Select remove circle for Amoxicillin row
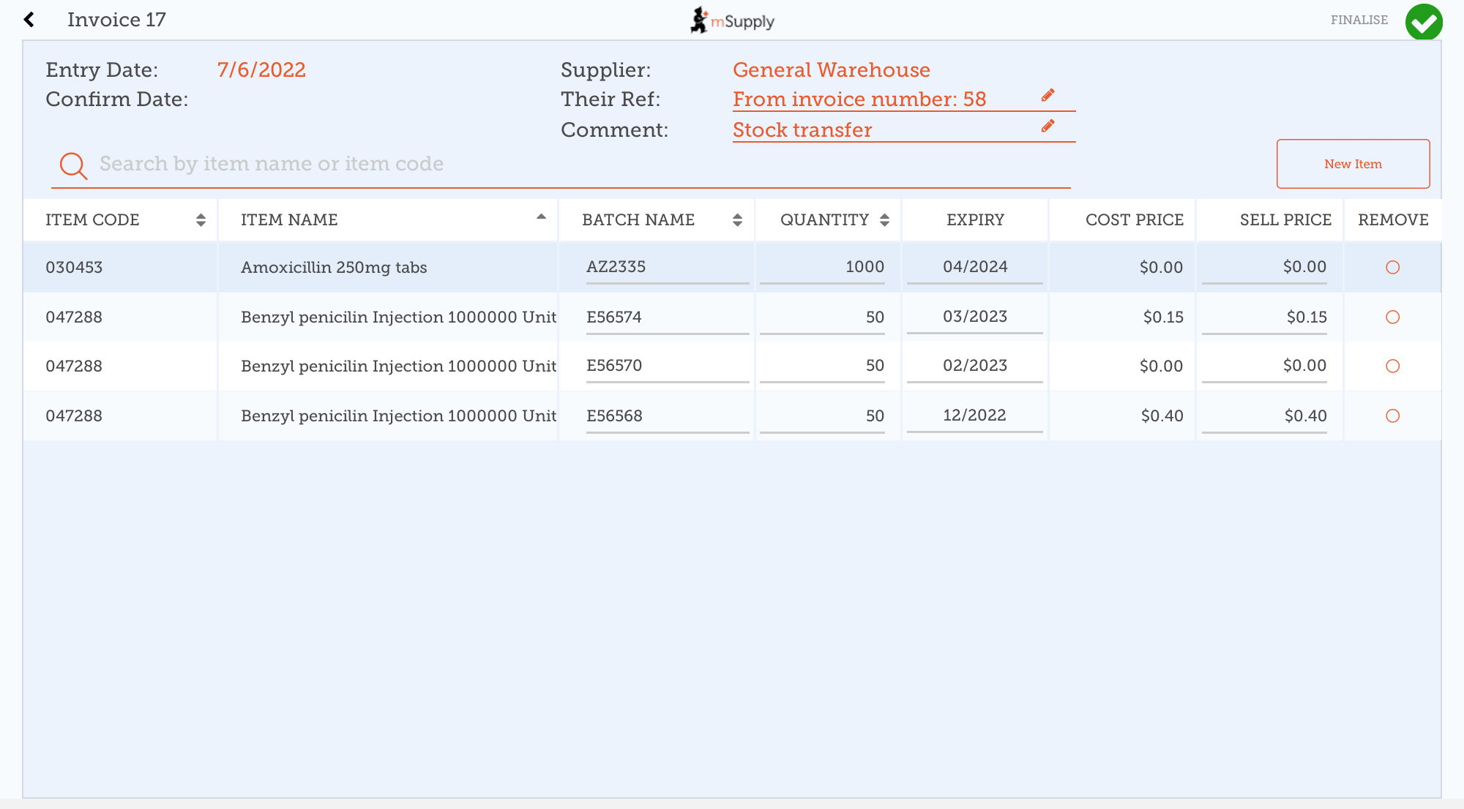The image size is (1464, 809). click(x=1392, y=268)
